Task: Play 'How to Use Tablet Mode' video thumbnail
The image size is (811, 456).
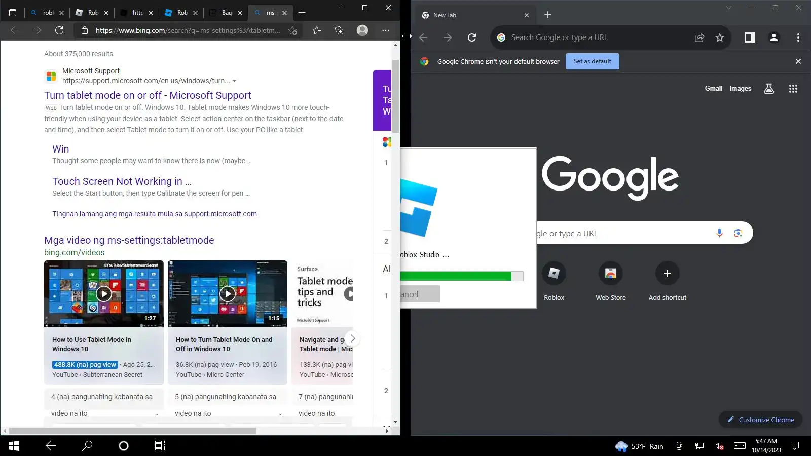Action: pos(104,293)
